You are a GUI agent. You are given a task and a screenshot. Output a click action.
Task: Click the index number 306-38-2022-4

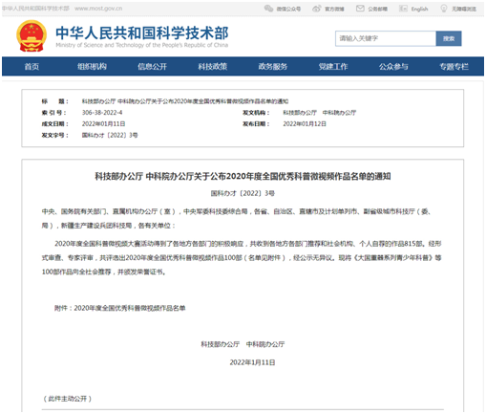pos(102,113)
